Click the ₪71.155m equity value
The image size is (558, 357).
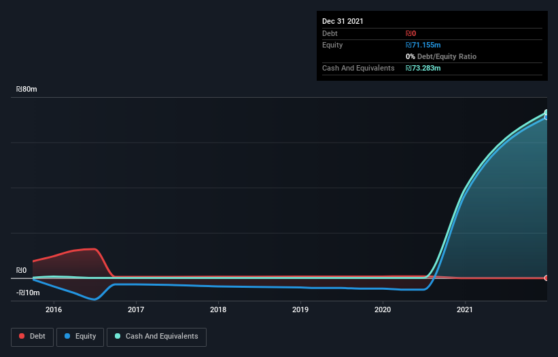(x=423, y=45)
